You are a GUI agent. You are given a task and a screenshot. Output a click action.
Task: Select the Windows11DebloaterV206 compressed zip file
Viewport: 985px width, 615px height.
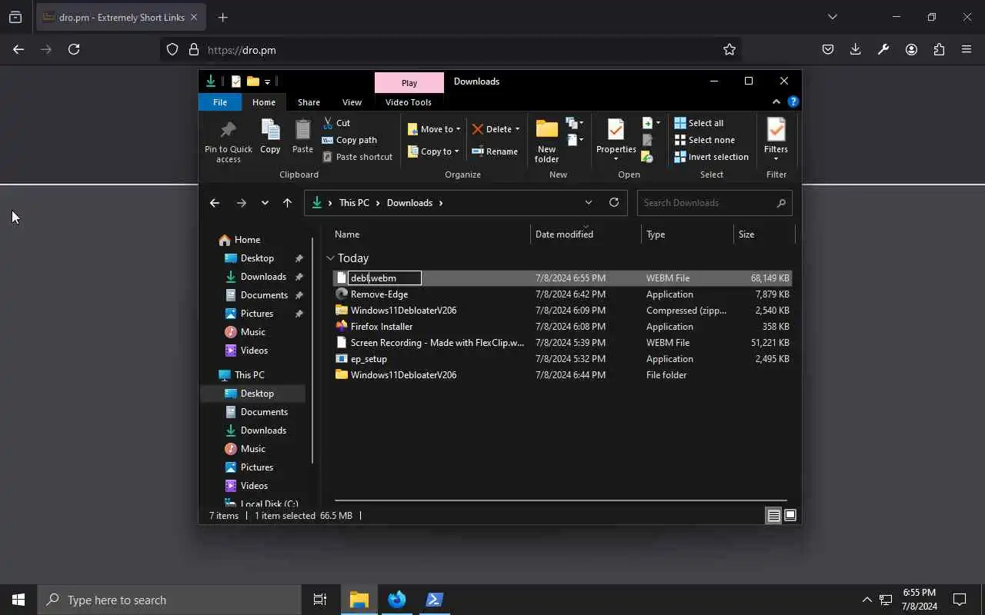coord(562,311)
